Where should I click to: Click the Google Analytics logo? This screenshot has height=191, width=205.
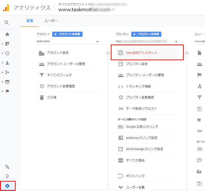coord(6,8)
